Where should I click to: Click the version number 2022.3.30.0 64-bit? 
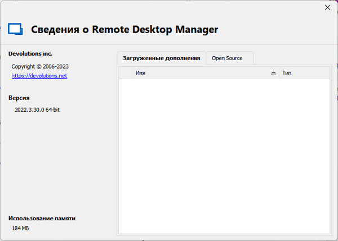click(x=37, y=110)
